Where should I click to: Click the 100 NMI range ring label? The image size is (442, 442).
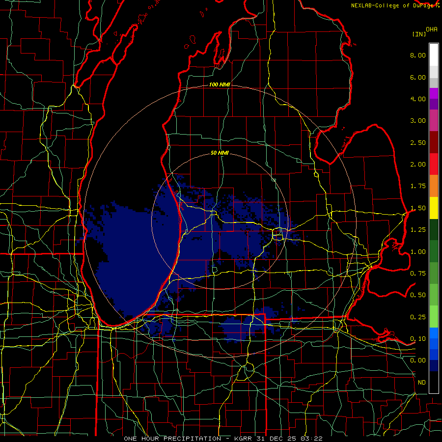point(220,84)
